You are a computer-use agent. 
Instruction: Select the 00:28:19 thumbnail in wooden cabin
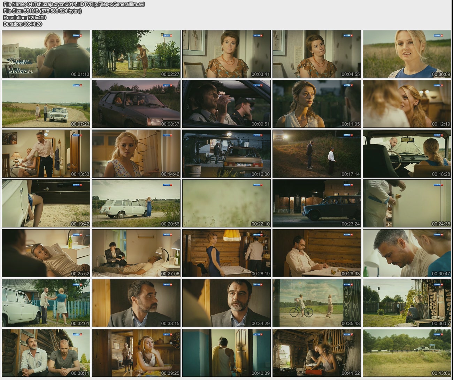[x=227, y=253]
